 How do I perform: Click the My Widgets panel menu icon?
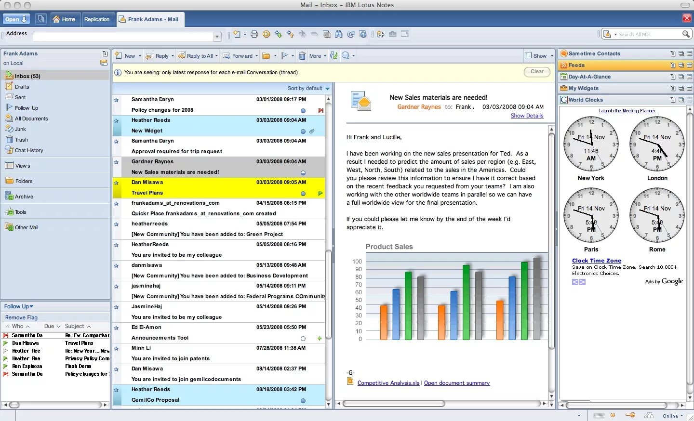673,88
